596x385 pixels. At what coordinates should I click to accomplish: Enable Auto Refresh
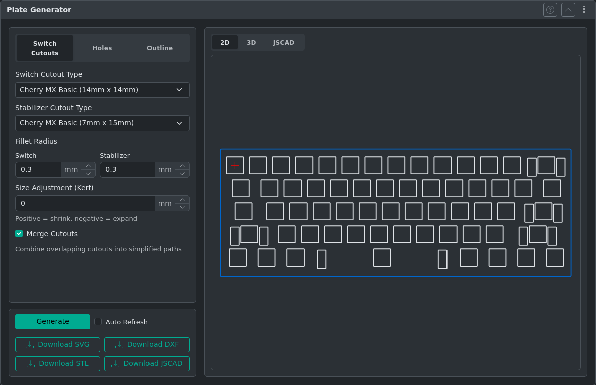point(98,321)
